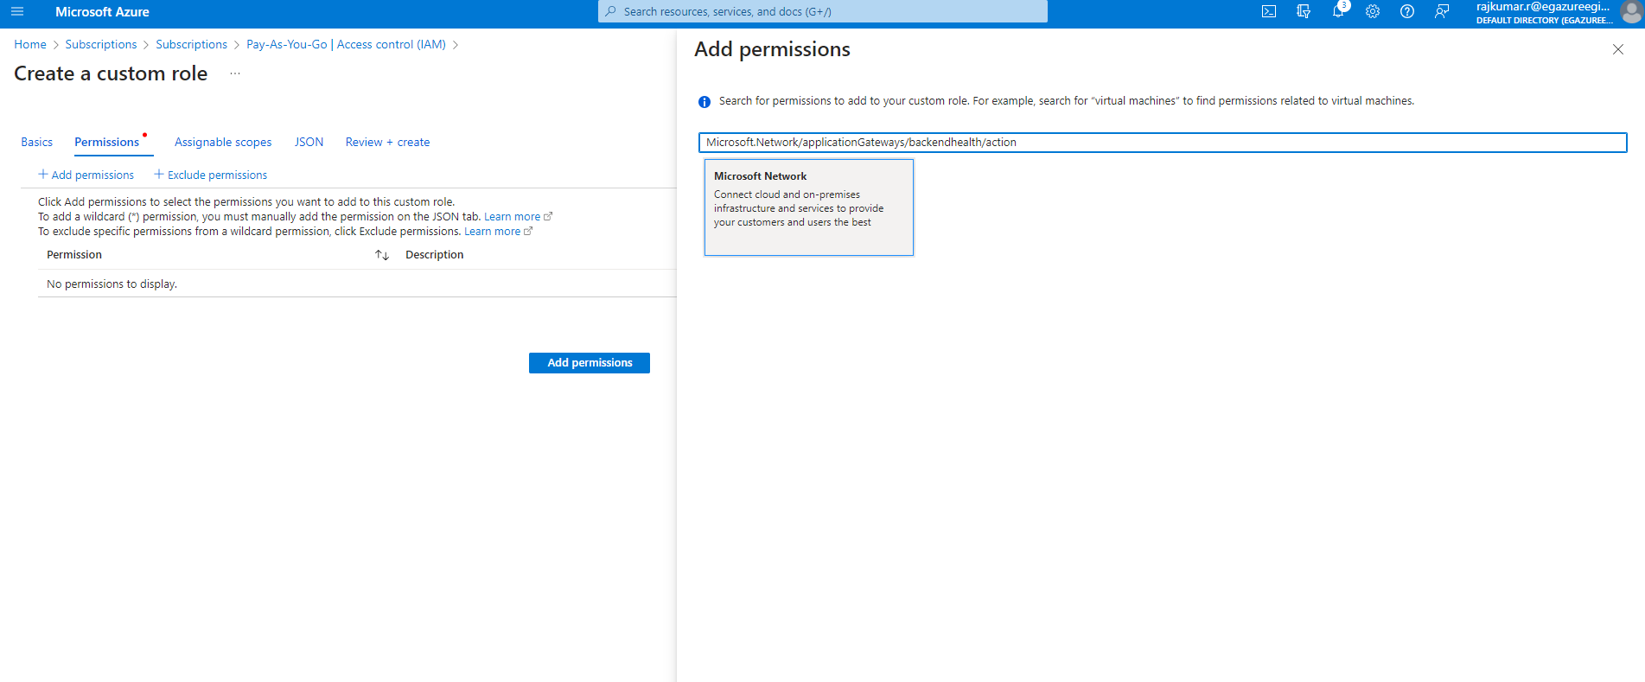Image resolution: width=1645 pixels, height=682 pixels.
Task: Sort permissions using the up-down arrows icon
Action: (x=382, y=255)
